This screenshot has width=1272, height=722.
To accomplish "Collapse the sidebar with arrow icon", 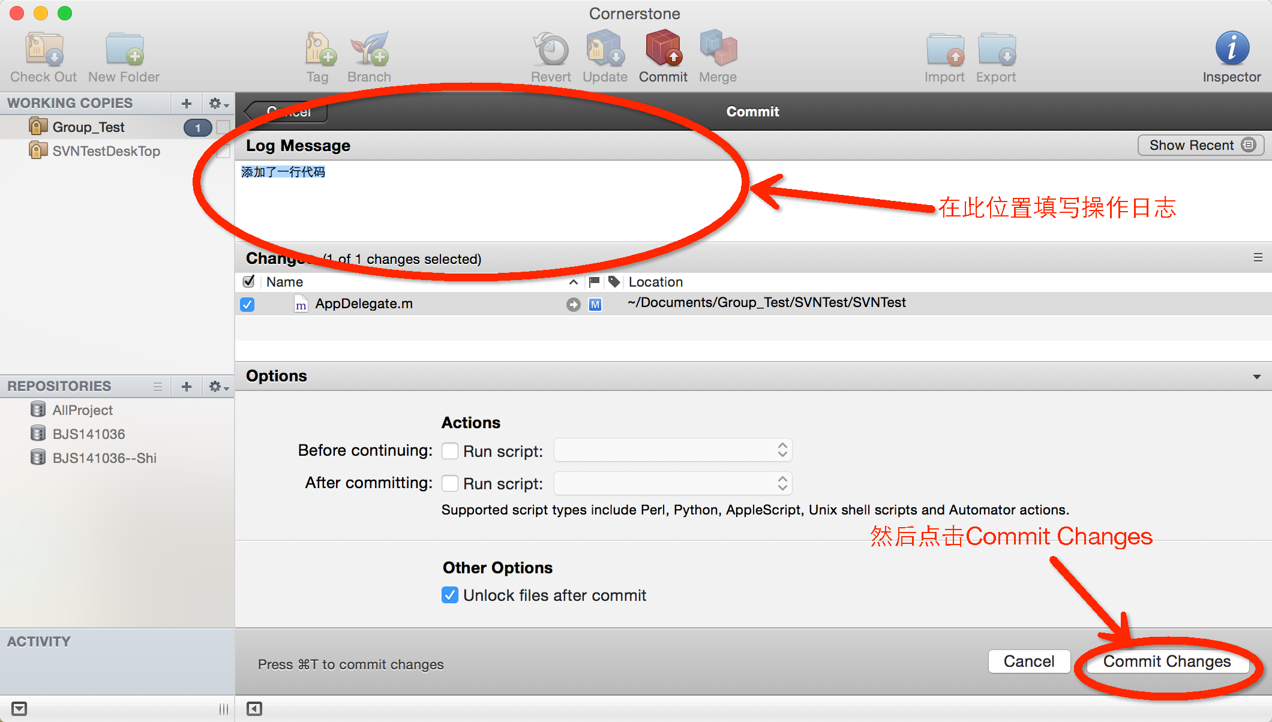I will click(254, 709).
